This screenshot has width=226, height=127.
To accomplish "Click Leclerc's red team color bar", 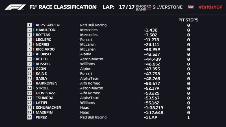I will click(x=34, y=40).
